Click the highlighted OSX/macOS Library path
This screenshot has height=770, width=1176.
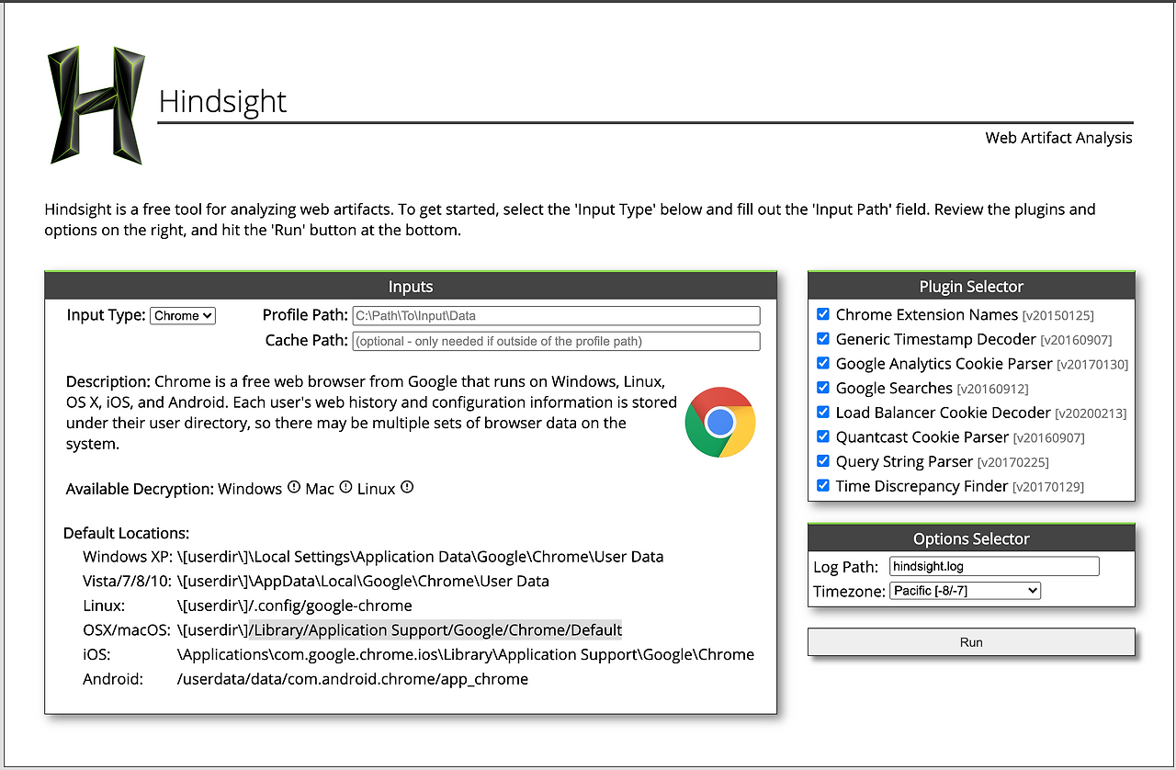point(435,630)
